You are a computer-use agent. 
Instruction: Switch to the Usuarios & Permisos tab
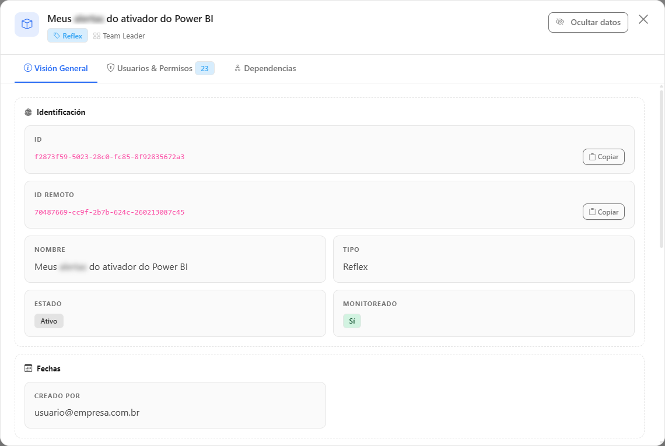(x=160, y=68)
